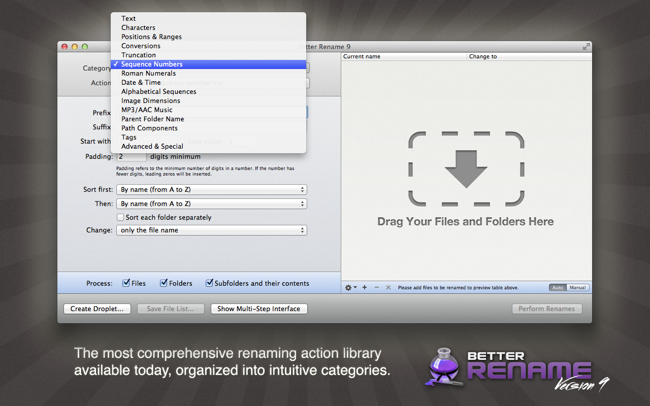The width and height of the screenshot is (650, 406).
Task: Click the minus icon to remove file
Action: (x=376, y=287)
